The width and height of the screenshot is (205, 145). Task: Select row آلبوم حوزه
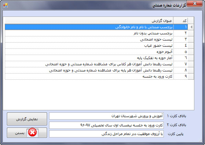click(96, 52)
